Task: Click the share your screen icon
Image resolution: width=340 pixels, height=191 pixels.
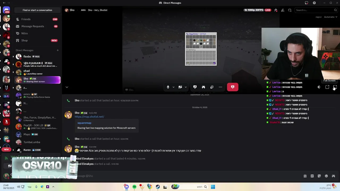Action: tap(195, 87)
